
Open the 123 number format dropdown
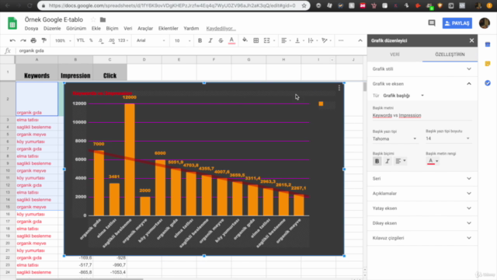(123, 40)
